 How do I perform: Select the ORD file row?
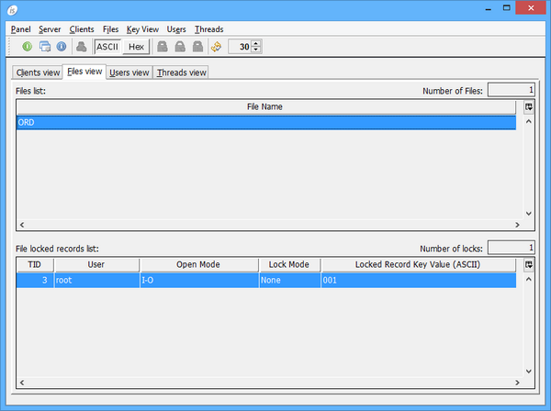point(265,122)
